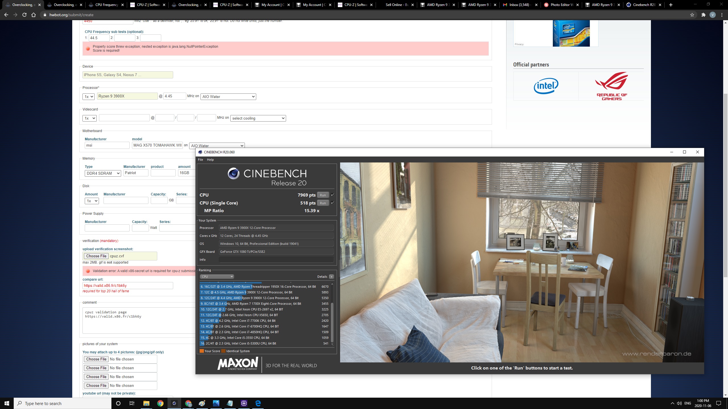The height and width of the screenshot is (409, 728).
Task: Toggle checkbox next to CPU test
Action: pos(332,195)
